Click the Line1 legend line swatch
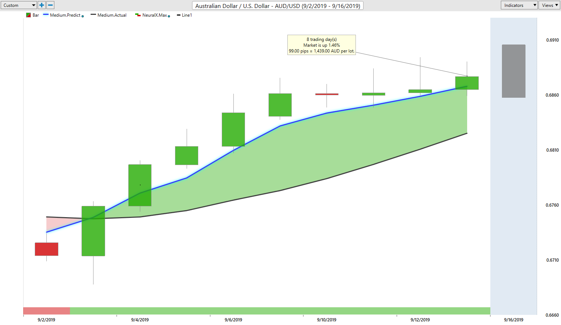The height and width of the screenshot is (325, 561). (179, 15)
